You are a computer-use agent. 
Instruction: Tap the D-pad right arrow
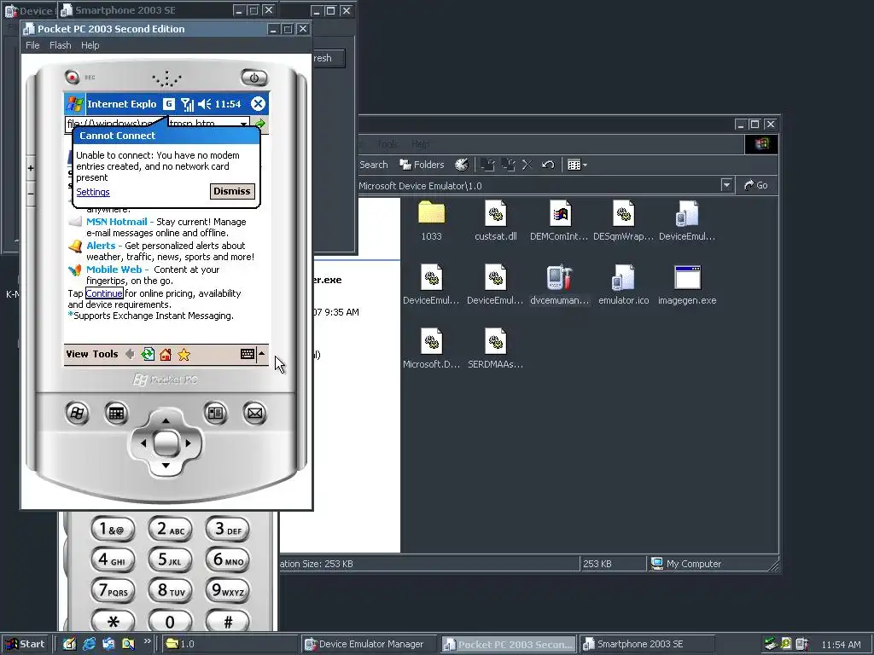(x=188, y=443)
